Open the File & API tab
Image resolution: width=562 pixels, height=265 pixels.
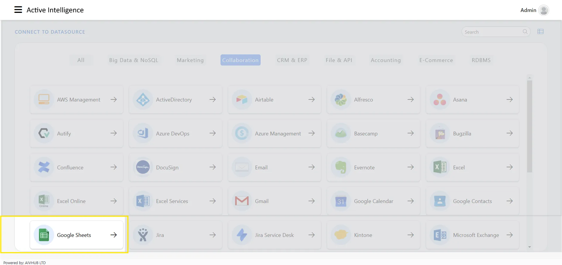pos(339,60)
